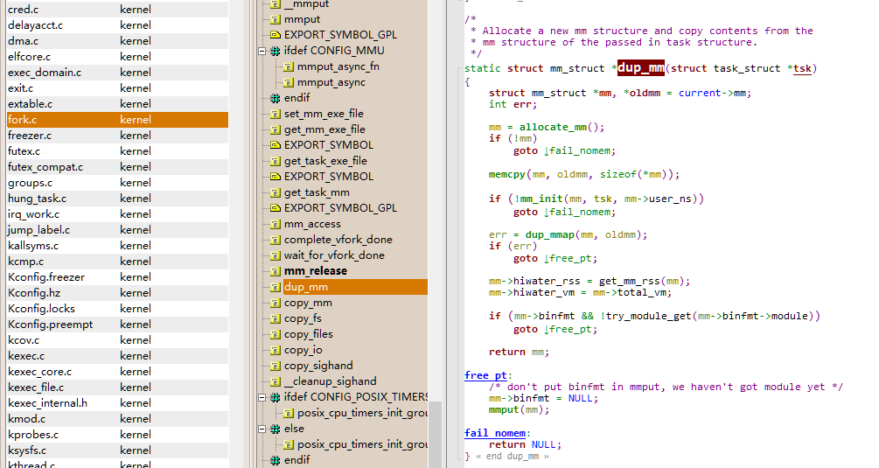
Task: Click the hash icon beside ifdef CONFIG_MMU
Action: [x=275, y=51]
